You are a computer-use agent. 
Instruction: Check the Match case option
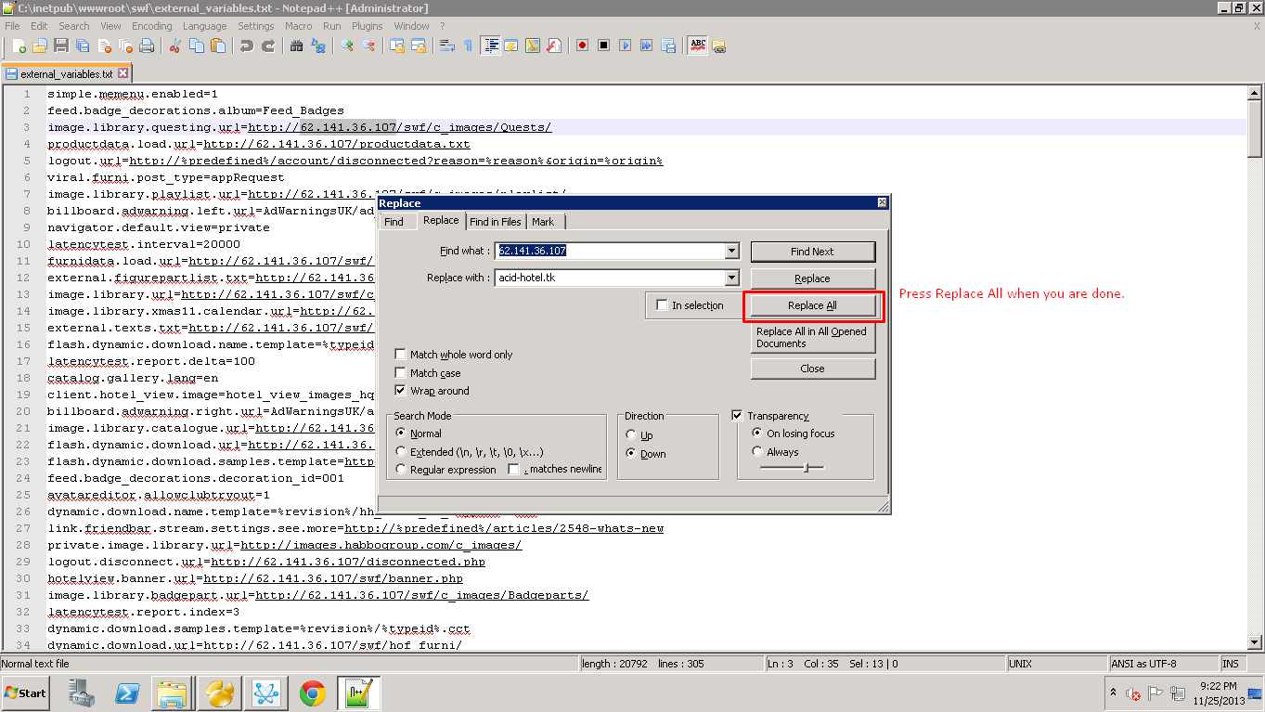coord(401,373)
